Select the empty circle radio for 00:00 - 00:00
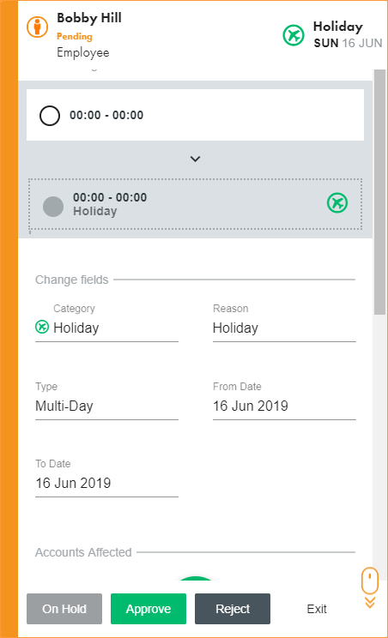Viewport: 388px width, 638px height. (50, 116)
